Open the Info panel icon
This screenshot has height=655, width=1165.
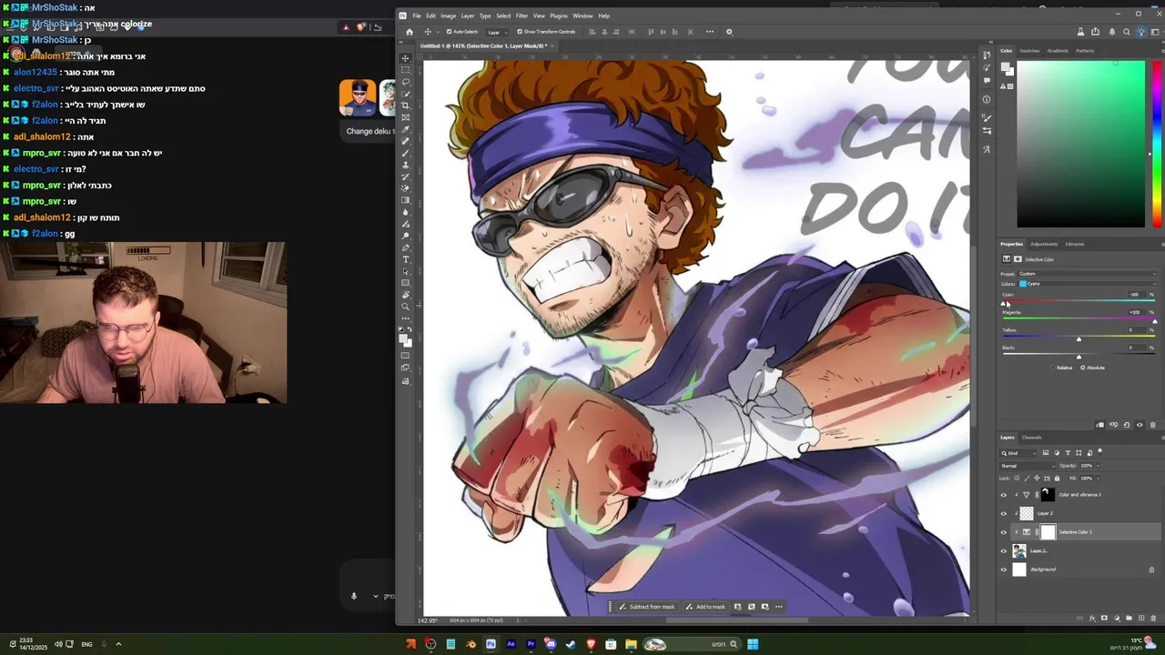(987, 99)
